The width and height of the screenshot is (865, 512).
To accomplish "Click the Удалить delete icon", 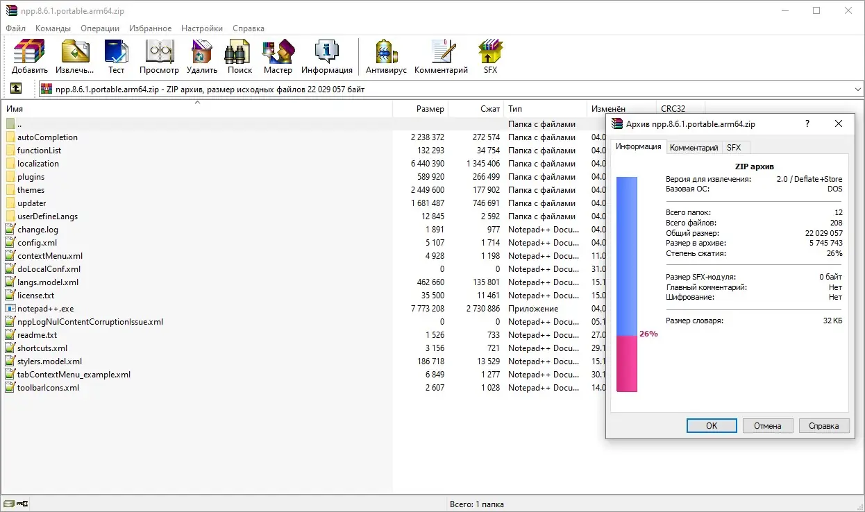I will click(x=201, y=52).
